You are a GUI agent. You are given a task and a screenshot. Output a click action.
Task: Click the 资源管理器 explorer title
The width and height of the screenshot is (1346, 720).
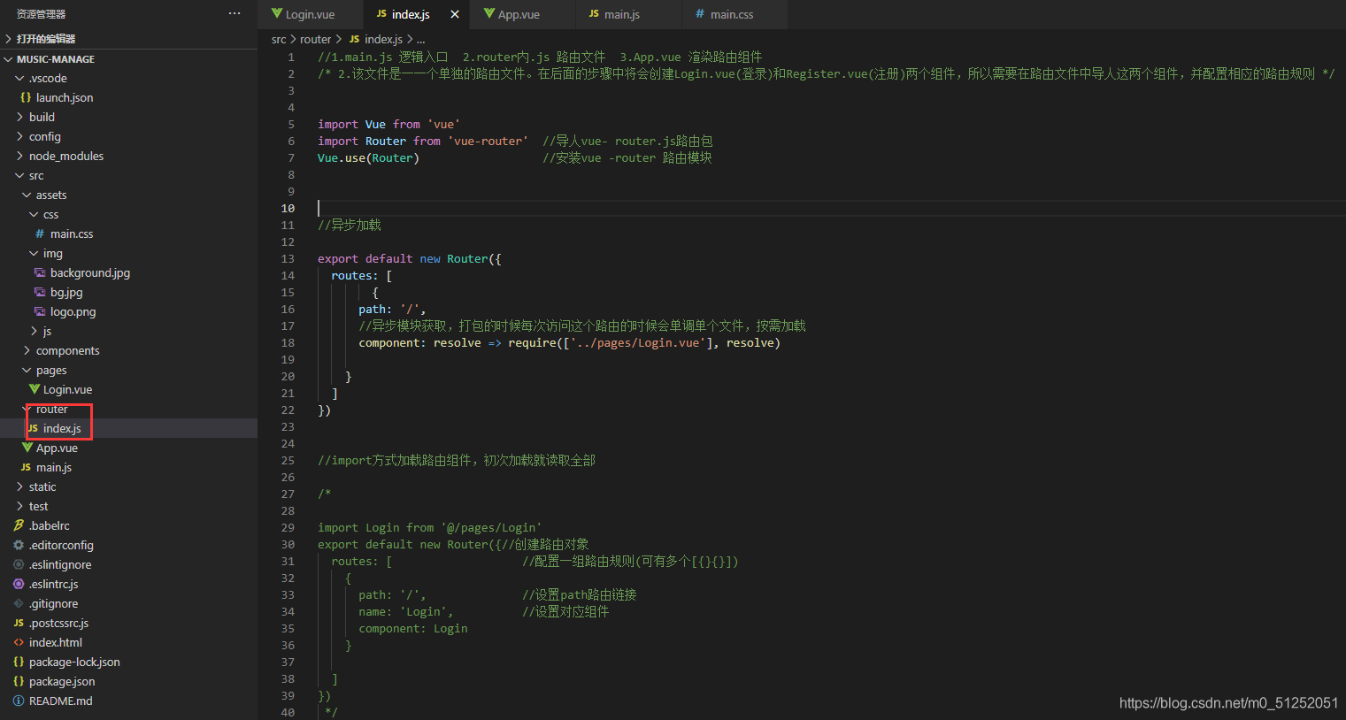pyautogui.click(x=41, y=14)
